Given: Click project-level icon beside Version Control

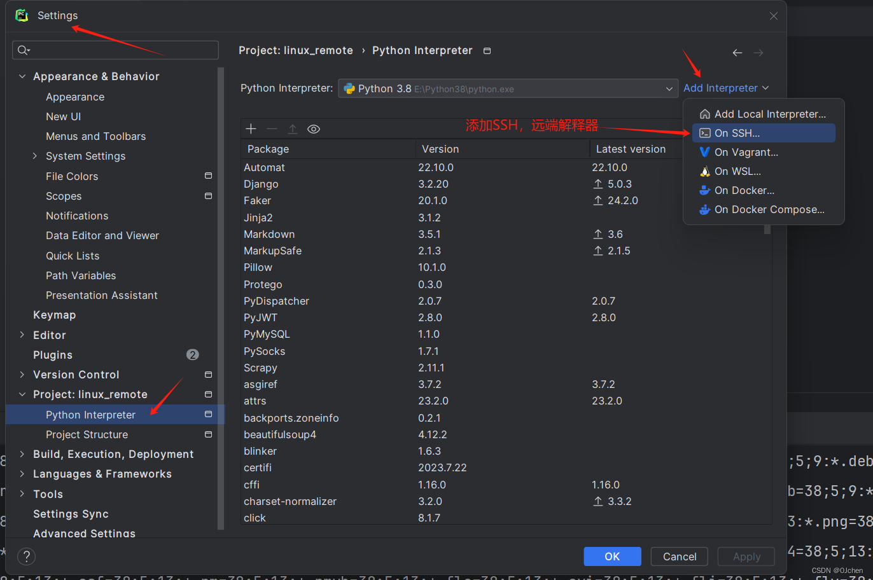Looking at the screenshot, I should tap(208, 375).
